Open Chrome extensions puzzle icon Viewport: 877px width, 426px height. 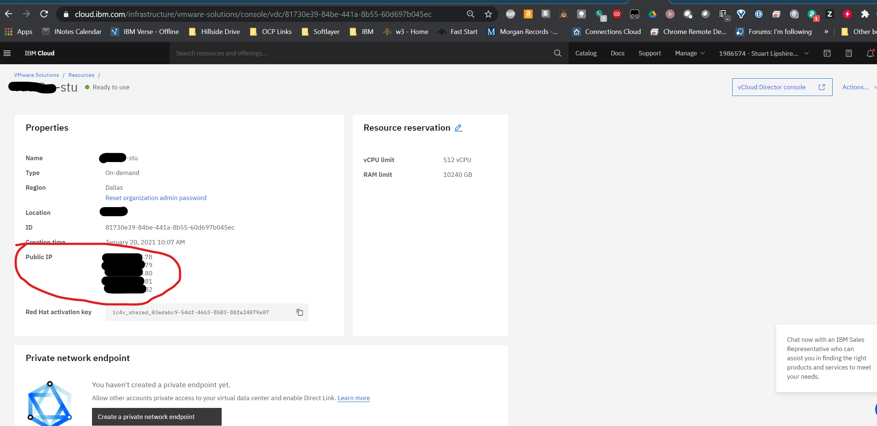tap(865, 14)
